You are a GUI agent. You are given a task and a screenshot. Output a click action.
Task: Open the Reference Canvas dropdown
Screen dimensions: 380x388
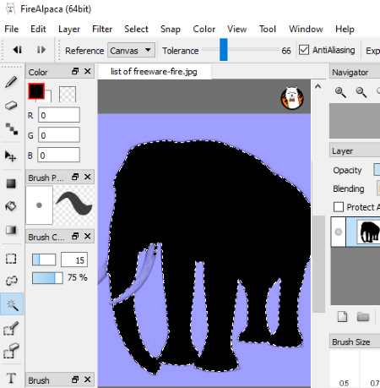tap(131, 51)
